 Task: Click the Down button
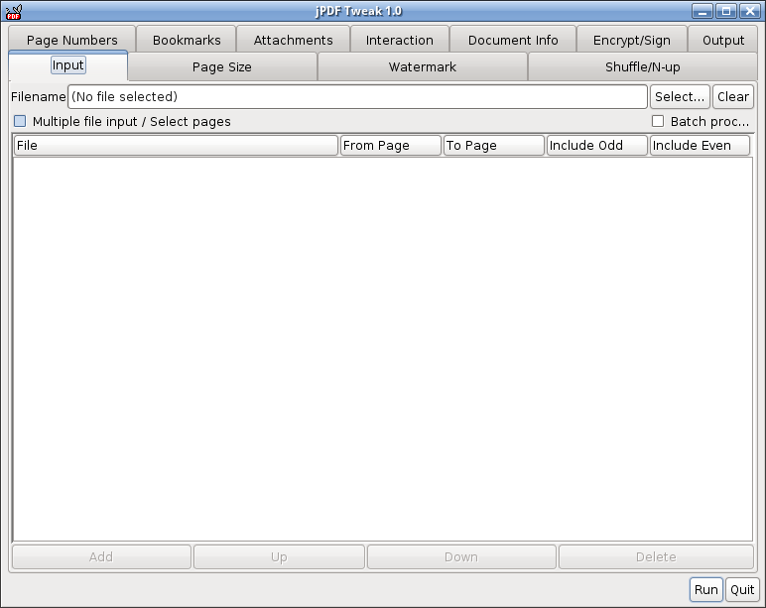[x=461, y=557]
